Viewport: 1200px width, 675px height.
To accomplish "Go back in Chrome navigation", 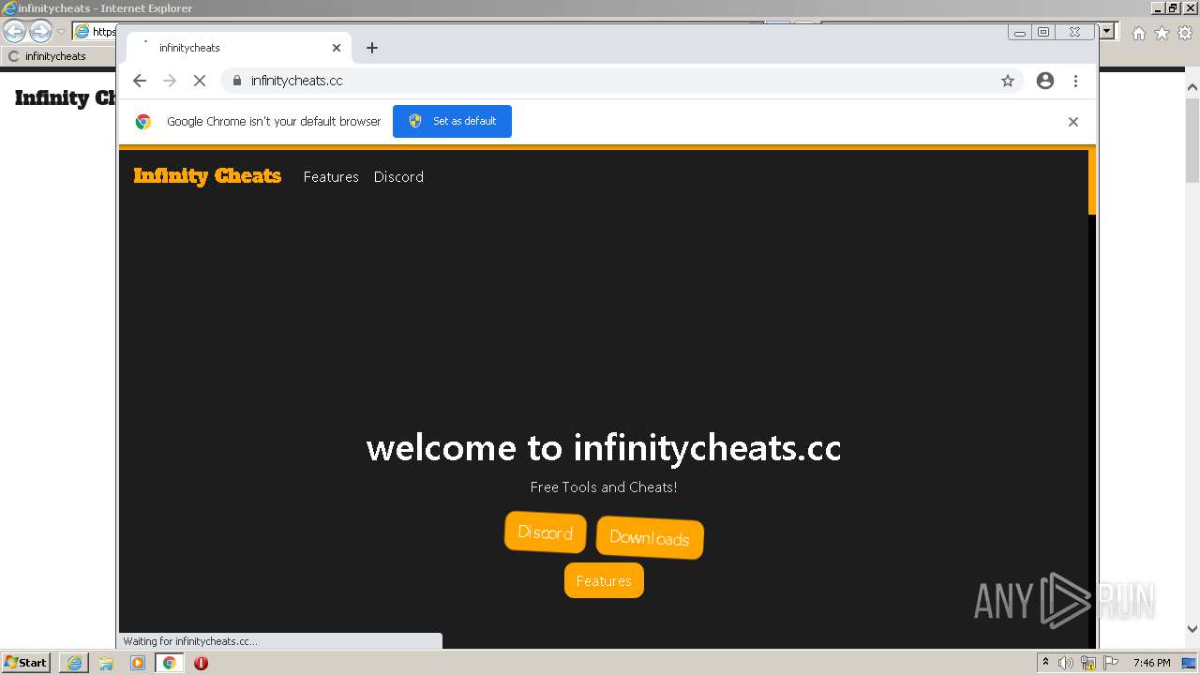I will [x=140, y=81].
